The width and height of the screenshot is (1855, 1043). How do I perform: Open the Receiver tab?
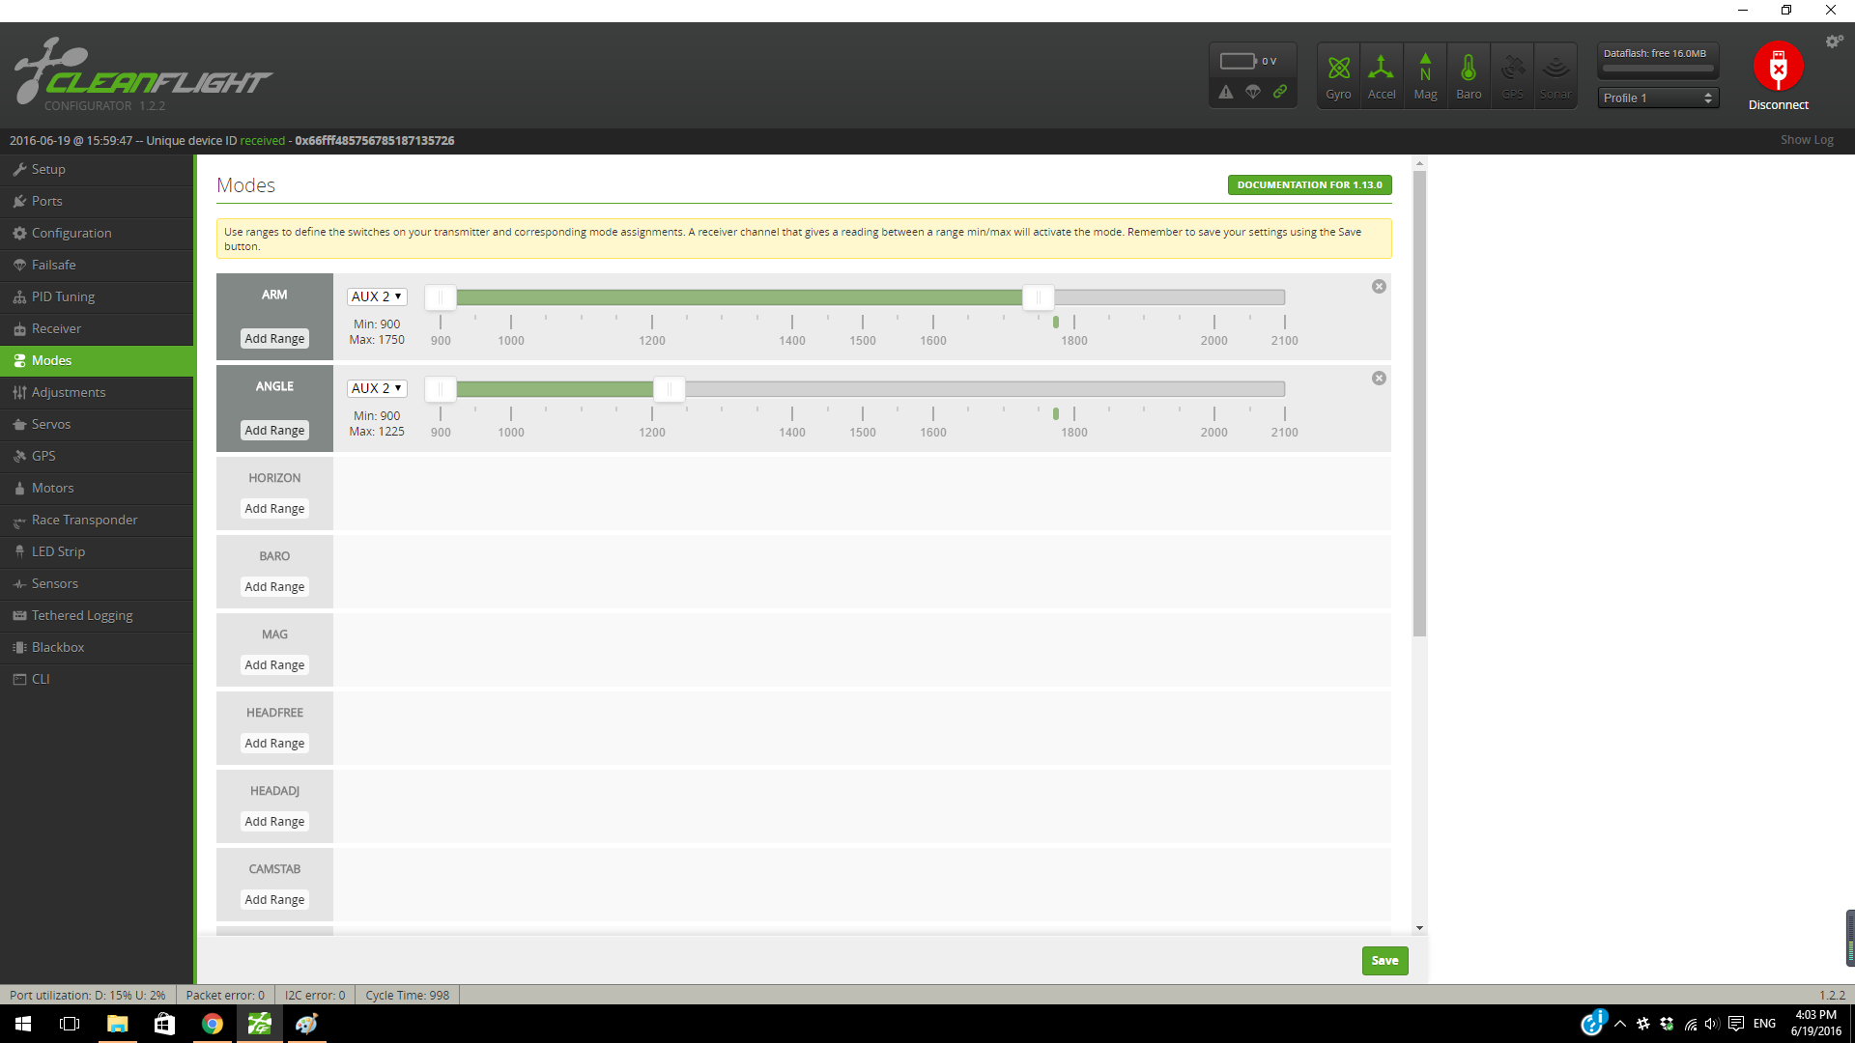point(97,328)
